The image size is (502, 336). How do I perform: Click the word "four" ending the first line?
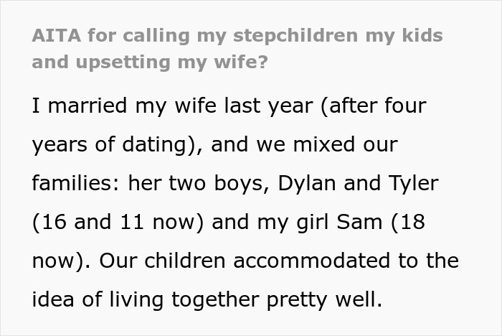(x=405, y=105)
